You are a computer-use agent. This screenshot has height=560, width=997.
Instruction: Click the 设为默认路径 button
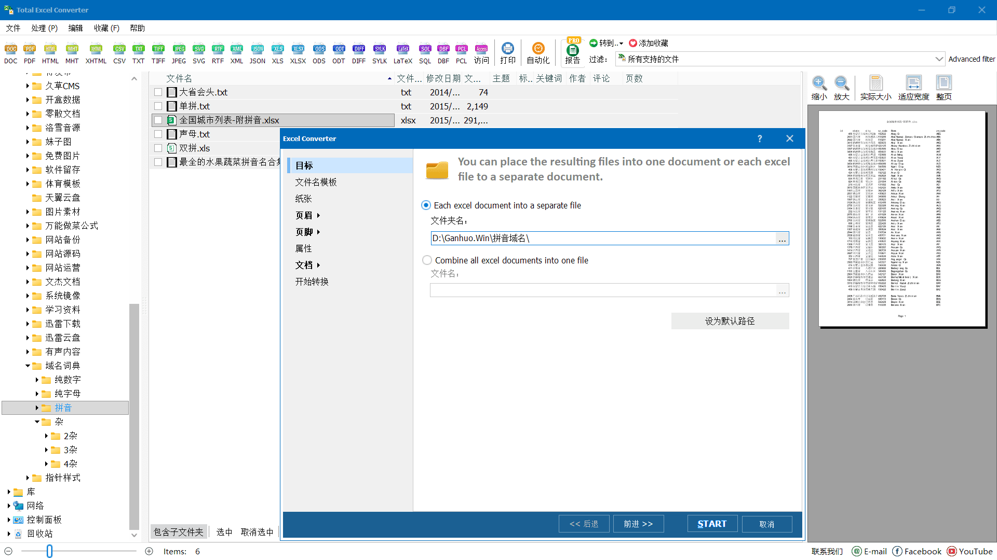coord(730,321)
